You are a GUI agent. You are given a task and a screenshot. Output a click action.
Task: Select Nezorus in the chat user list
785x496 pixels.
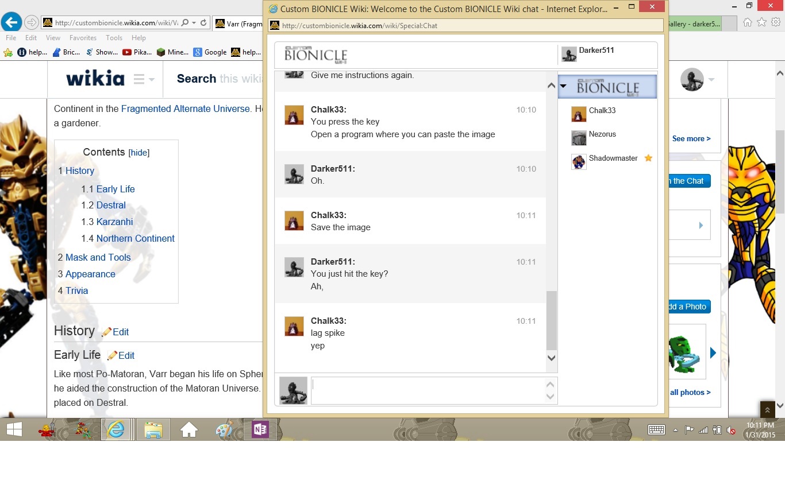coord(602,134)
